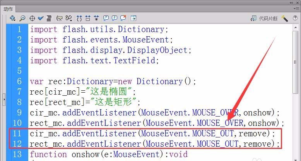This screenshot has height=161, width=301.
Task: Click rec[cir_mc] on line 7
Action: [55, 92]
